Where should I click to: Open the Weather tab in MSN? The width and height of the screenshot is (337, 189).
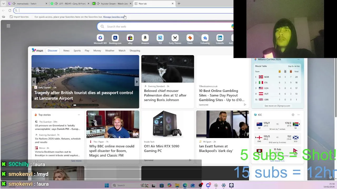[110, 50]
